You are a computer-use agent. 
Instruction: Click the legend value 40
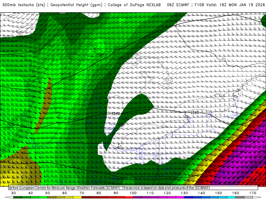point(30,193)
